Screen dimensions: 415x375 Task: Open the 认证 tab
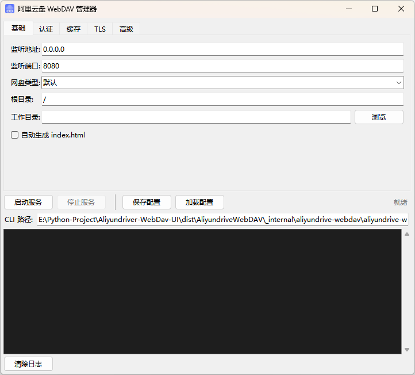tap(46, 29)
